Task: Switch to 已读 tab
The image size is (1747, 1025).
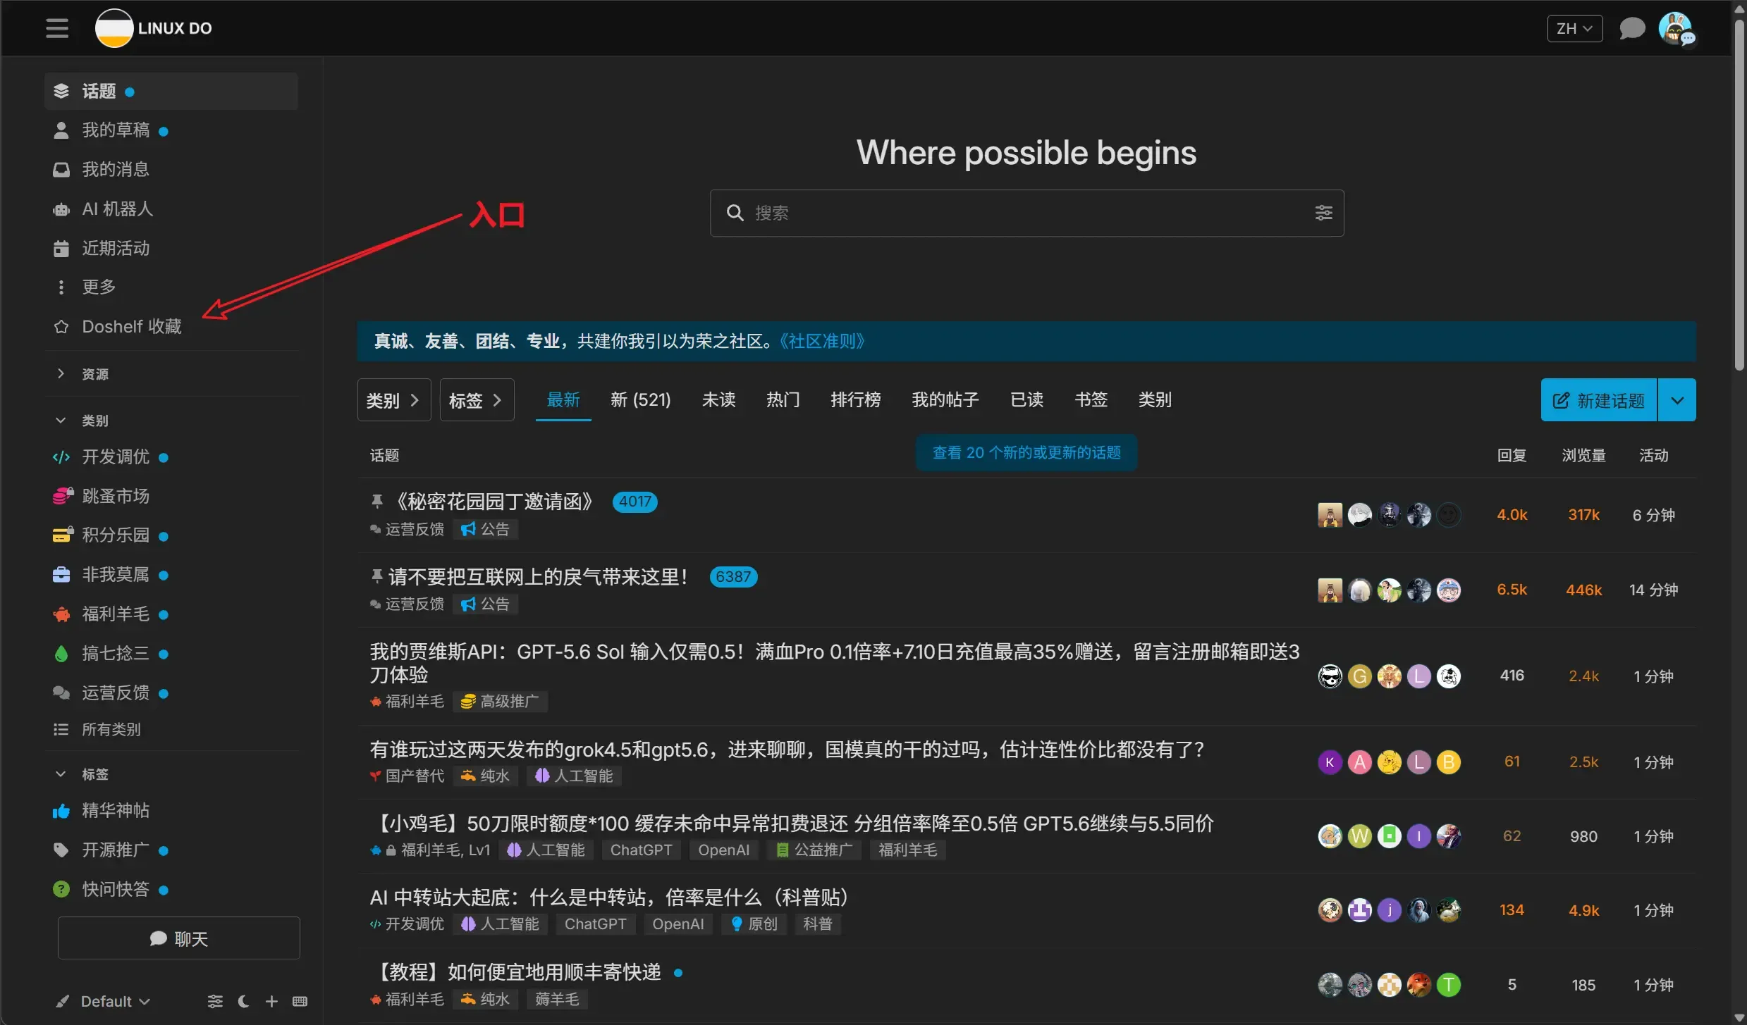Action: tap(1026, 400)
